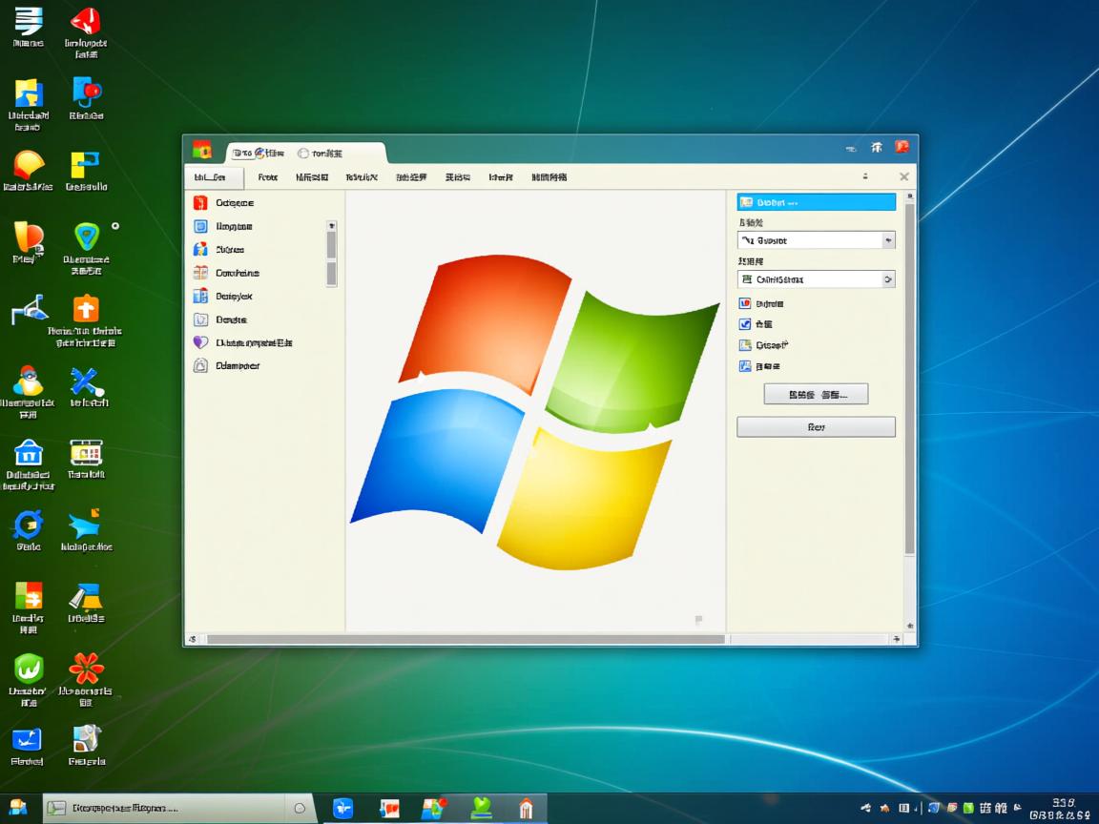
Task: Open the green round W desktop icon
Action: [28, 668]
